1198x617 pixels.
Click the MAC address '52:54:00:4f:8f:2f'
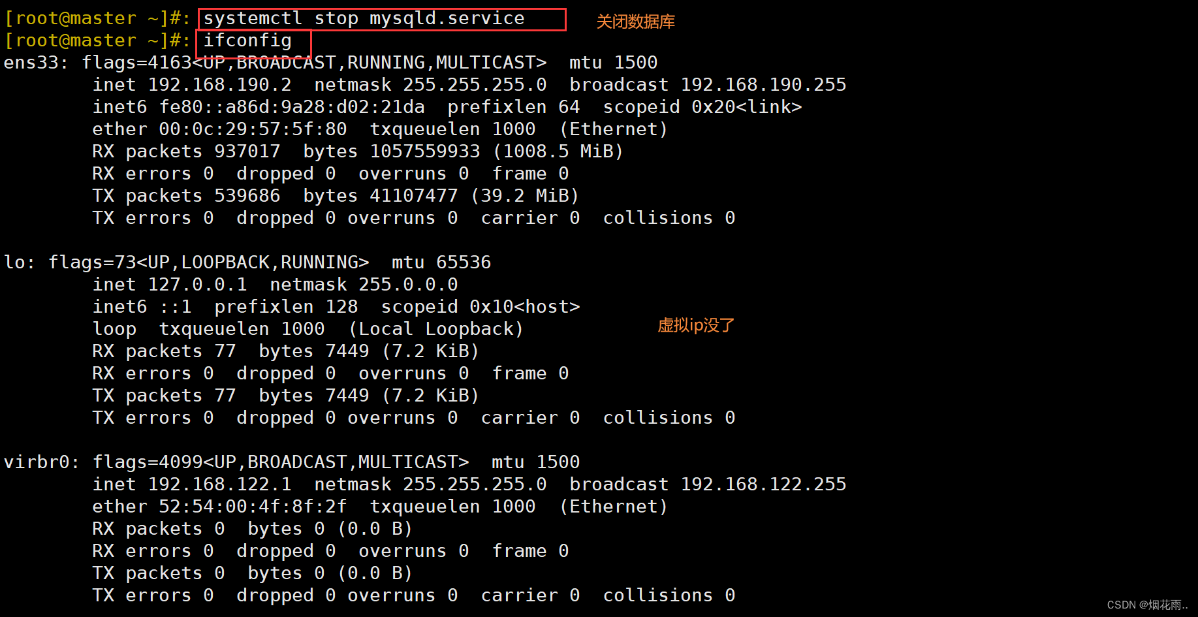click(253, 507)
